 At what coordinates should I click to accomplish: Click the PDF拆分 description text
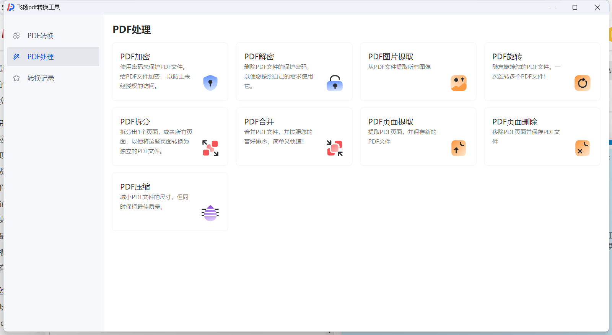[156, 141]
